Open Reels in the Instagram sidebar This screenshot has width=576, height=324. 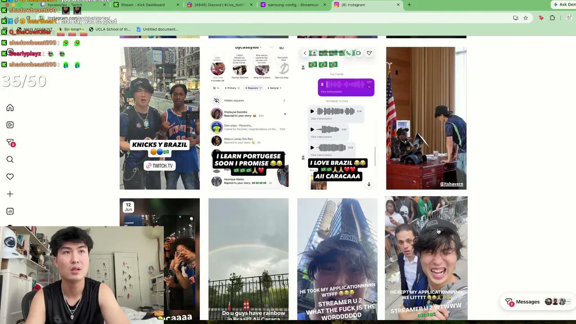10,125
